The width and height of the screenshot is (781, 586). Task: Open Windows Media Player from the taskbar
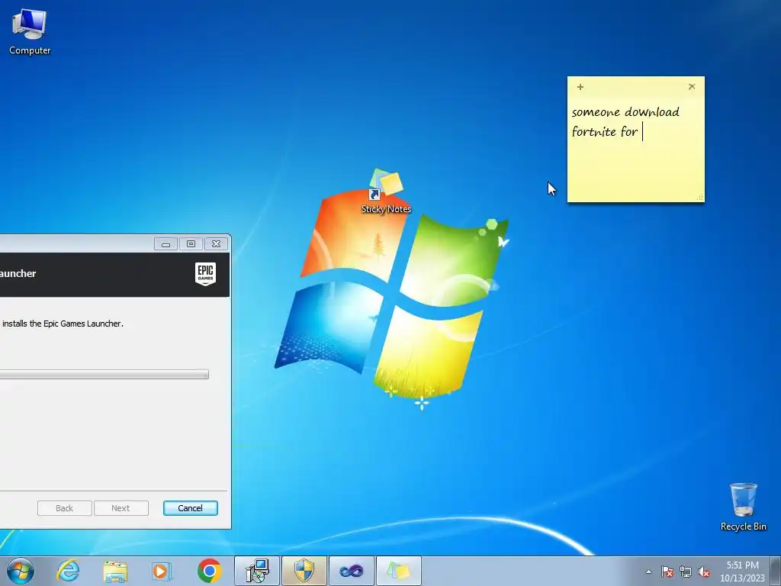(162, 571)
